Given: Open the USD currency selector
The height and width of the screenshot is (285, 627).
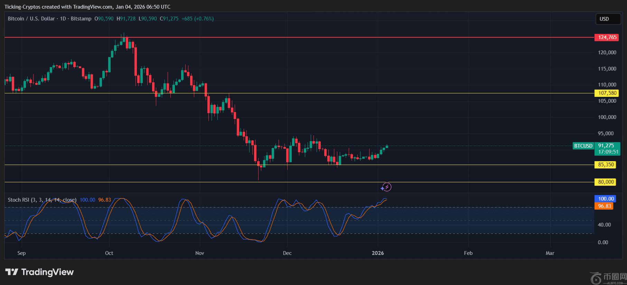Looking at the screenshot, I should point(608,19).
